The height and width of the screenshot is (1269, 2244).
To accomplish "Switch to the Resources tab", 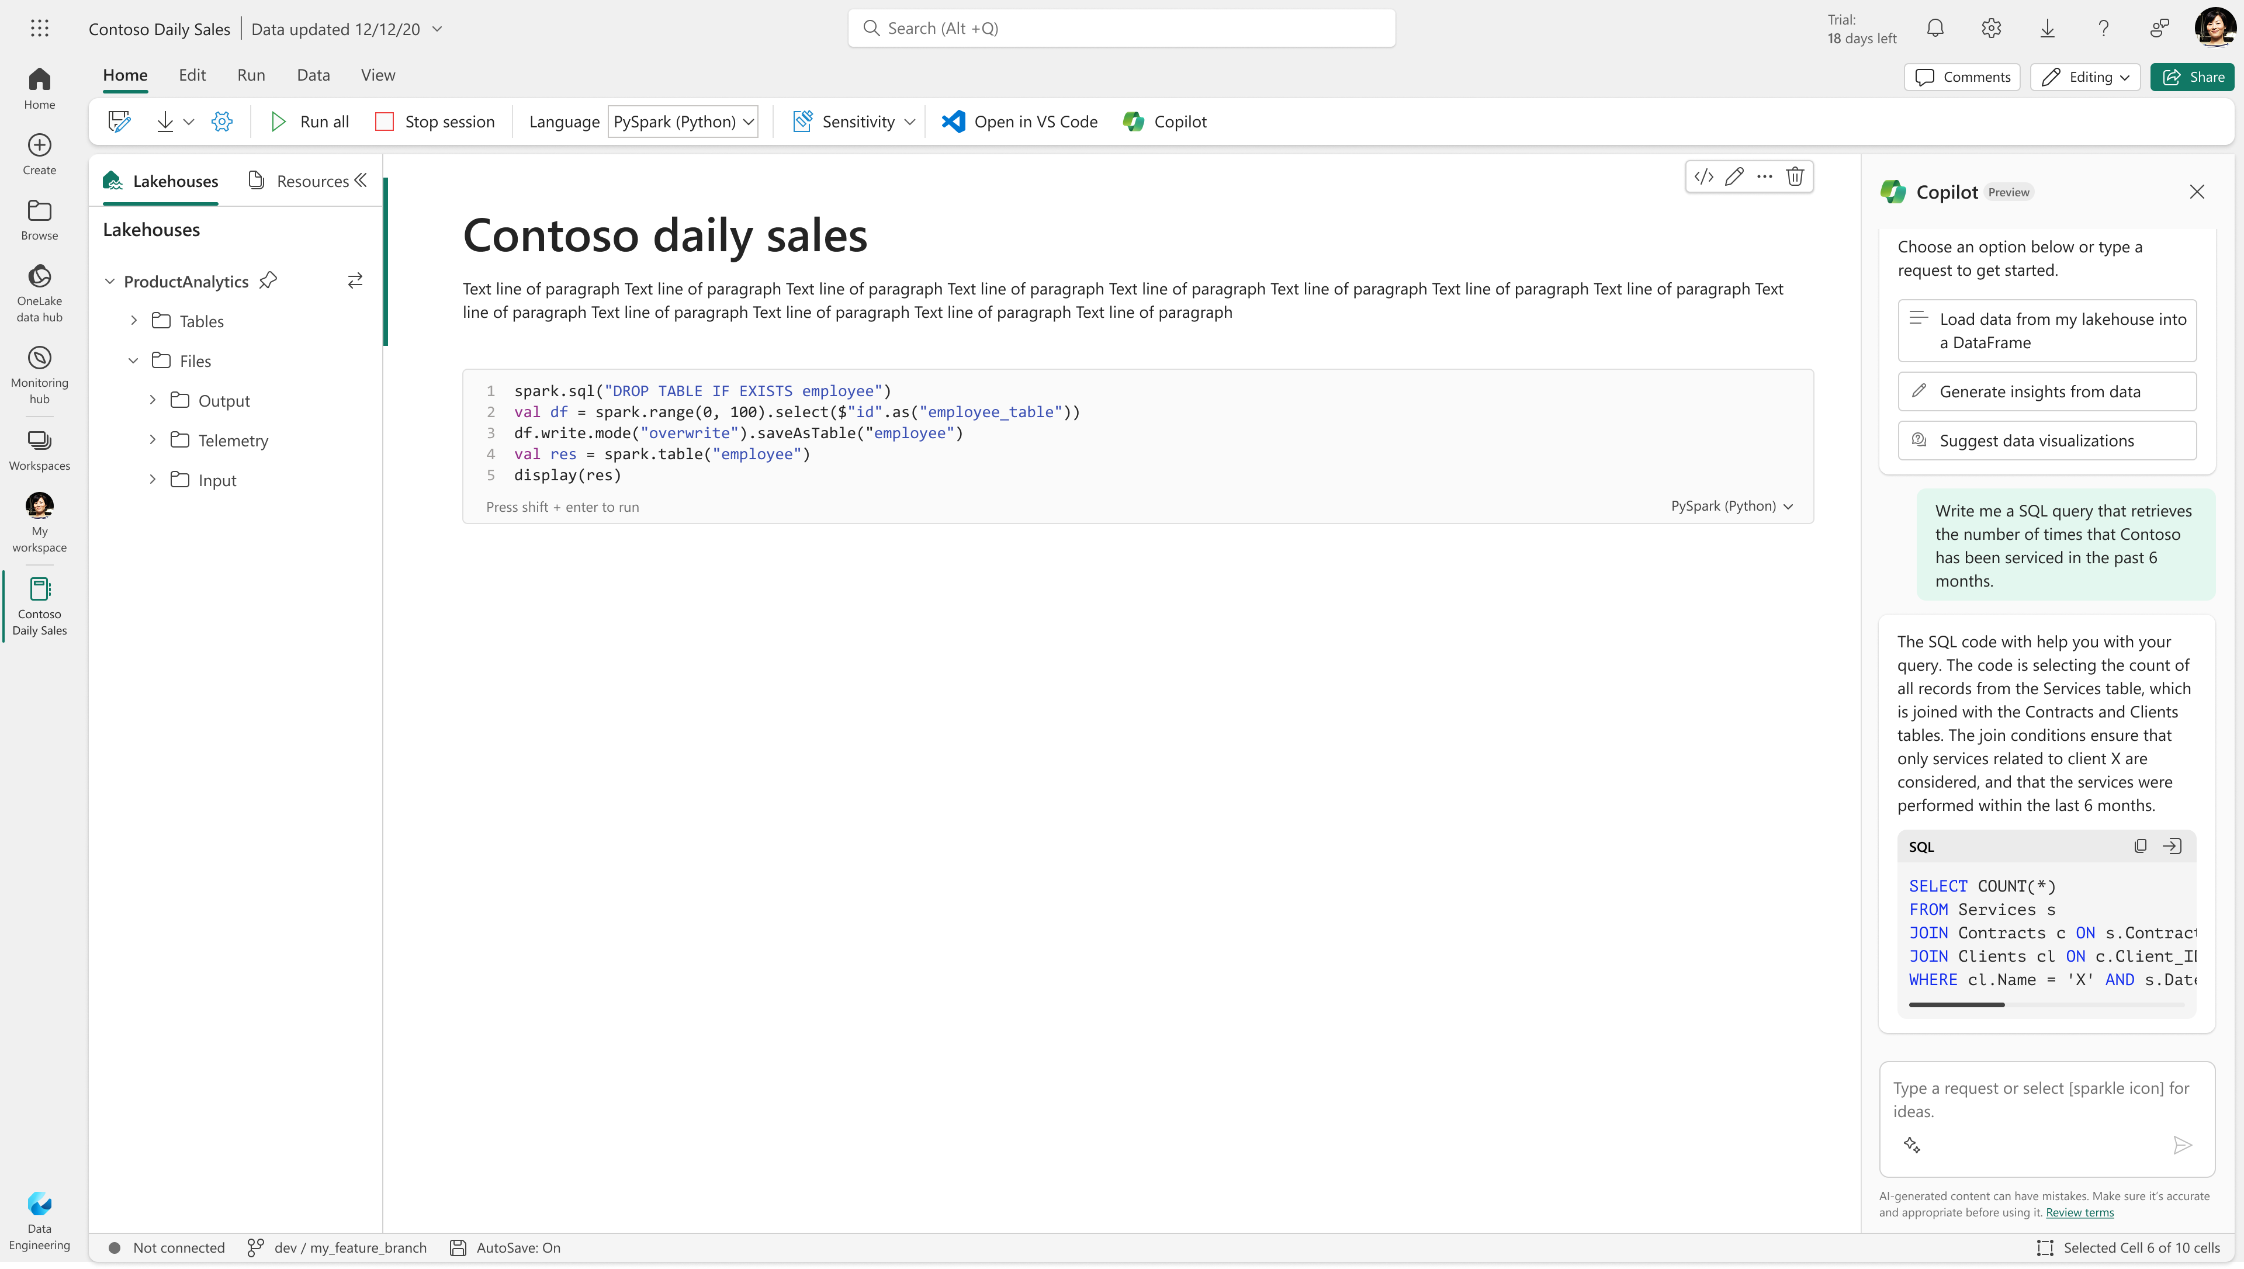I will click(300, 181).
